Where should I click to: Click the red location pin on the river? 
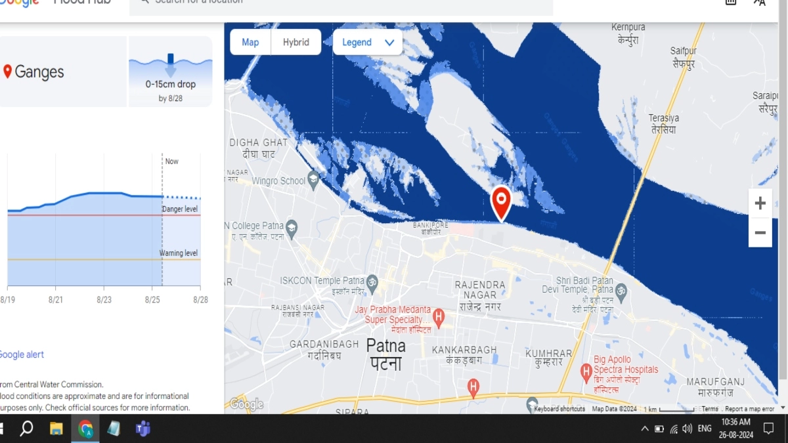point(501,201)
